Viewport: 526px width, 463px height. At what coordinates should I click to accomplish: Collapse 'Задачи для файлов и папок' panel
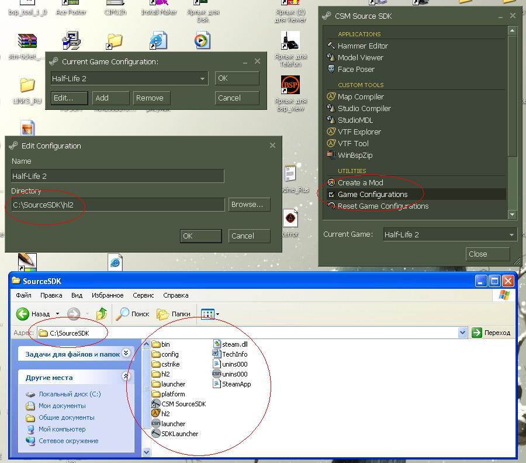[x=126, y=353]
